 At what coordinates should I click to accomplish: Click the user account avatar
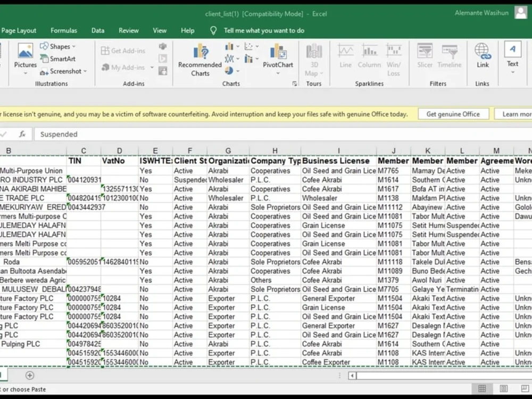[x=521, y=13]
